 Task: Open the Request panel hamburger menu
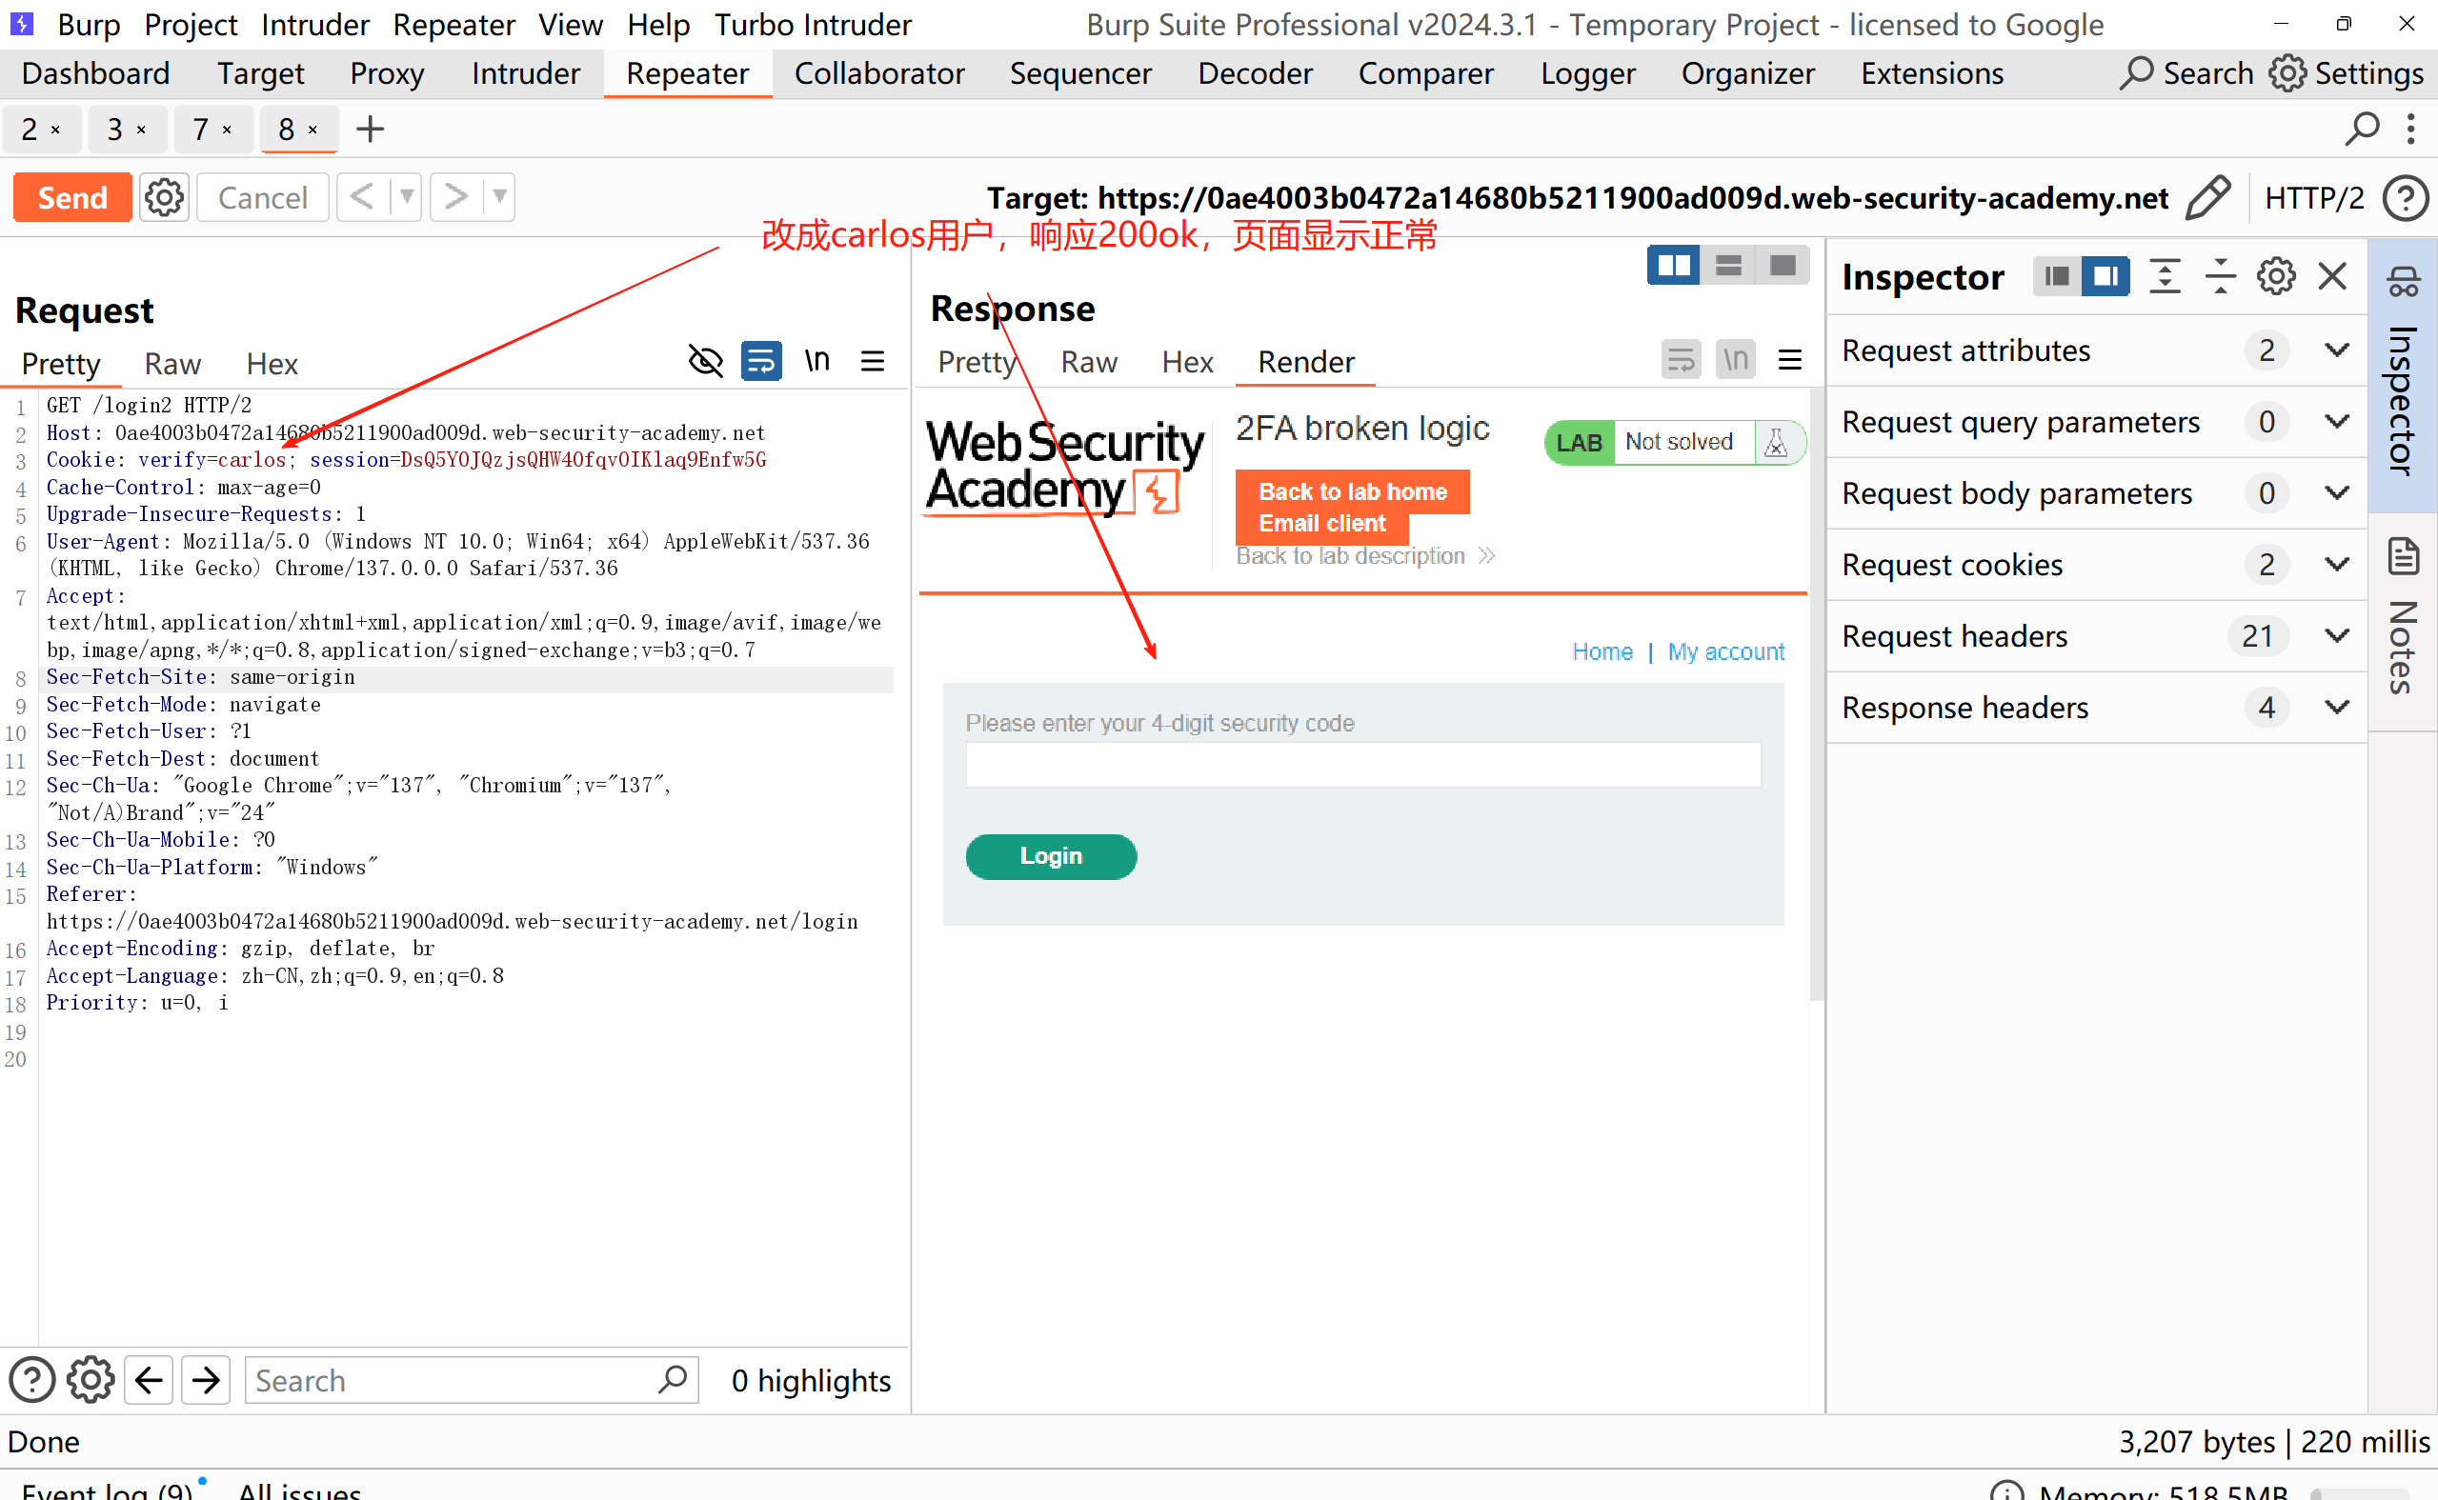pyautogui.click(x=872, y=361)
